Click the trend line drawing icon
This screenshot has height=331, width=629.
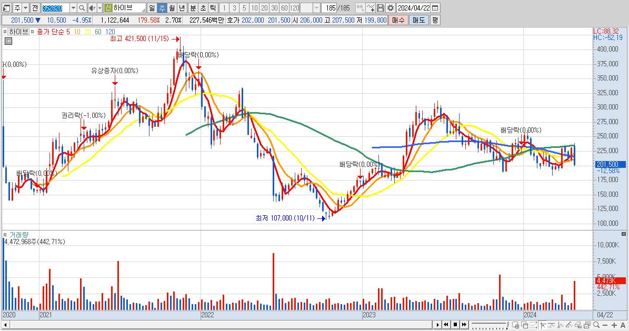(x=552, y=325)
